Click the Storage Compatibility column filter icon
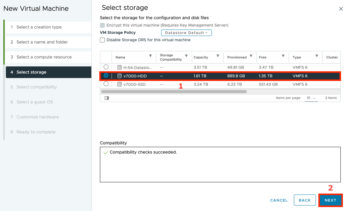This screenshot has height=211, width=347. [x=186, y=56]
